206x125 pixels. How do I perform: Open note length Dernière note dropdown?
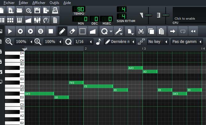coord(120,42)
